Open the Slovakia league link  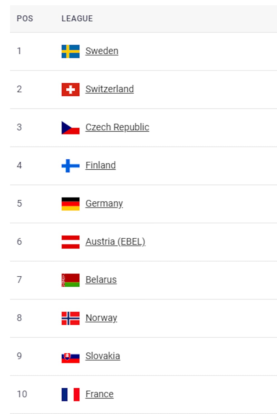coord(103,356)
